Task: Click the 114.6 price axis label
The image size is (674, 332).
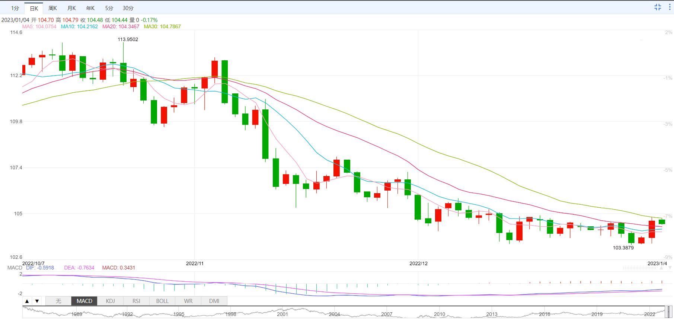Action: point(16,32)
